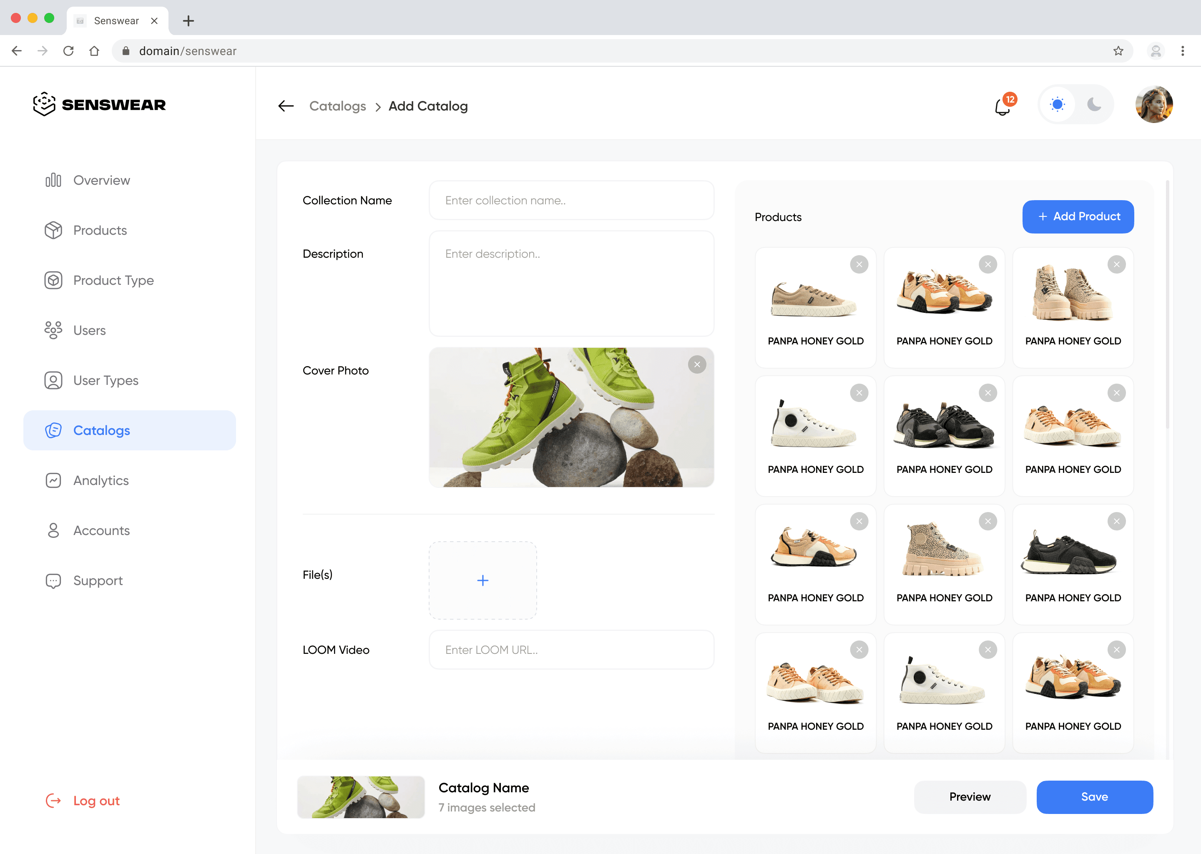Click the browser forward arrow
Image resolution: width=1201 pixels, height=854 pixels.
point(43,51)
